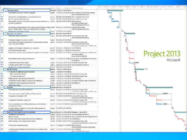Viewport: 187px width, 140px height.
Task: Select the Запуск системи summary bar in Gantt chart
Action: [x=180, y=112]
